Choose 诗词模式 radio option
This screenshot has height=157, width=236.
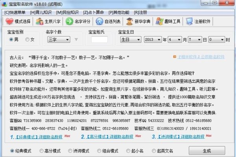[x=70, y=151]
